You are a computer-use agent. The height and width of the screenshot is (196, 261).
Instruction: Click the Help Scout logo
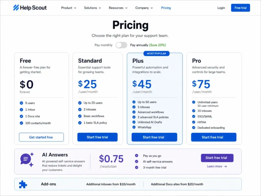tap(30, 8)
